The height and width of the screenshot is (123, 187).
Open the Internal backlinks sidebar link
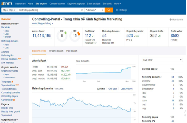pos(9,59)
